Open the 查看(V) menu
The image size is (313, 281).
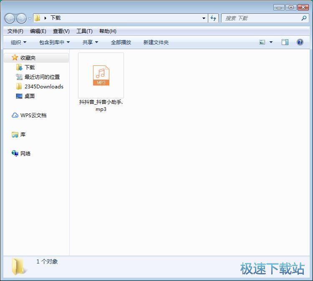tap(61, 31)
